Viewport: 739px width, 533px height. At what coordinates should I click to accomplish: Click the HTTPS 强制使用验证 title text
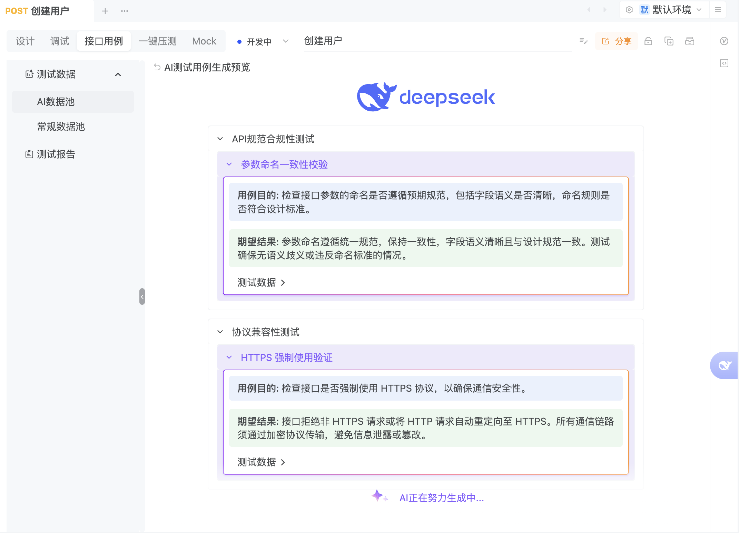(287, 358)
